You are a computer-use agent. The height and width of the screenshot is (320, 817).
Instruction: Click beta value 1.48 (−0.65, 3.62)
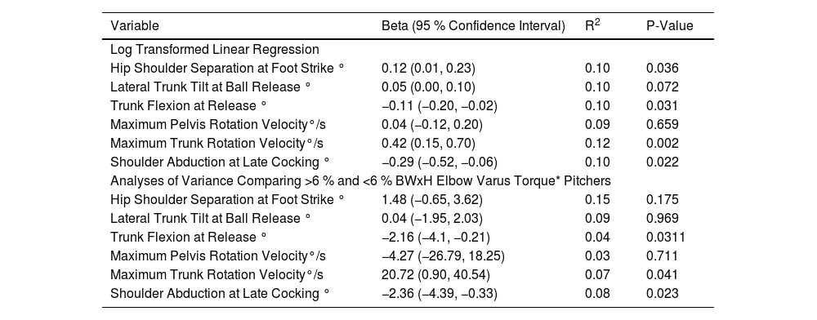(x=432, y=199)
